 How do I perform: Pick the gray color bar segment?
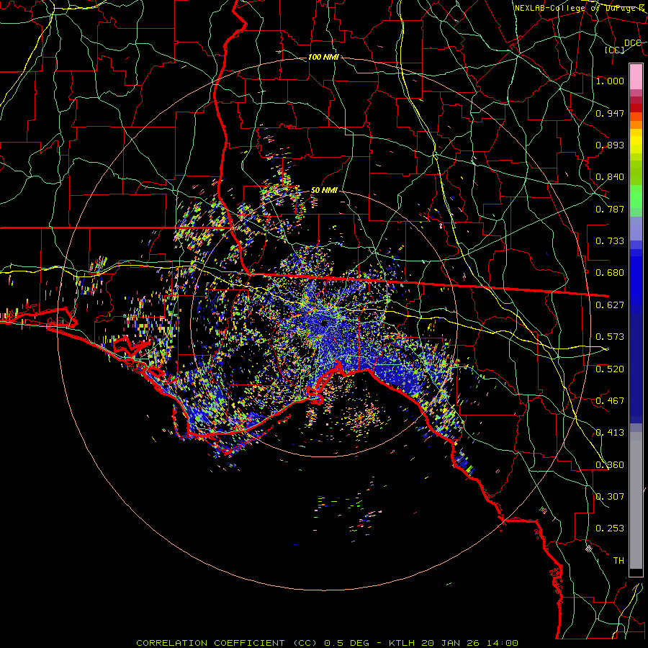coord(636,500)
